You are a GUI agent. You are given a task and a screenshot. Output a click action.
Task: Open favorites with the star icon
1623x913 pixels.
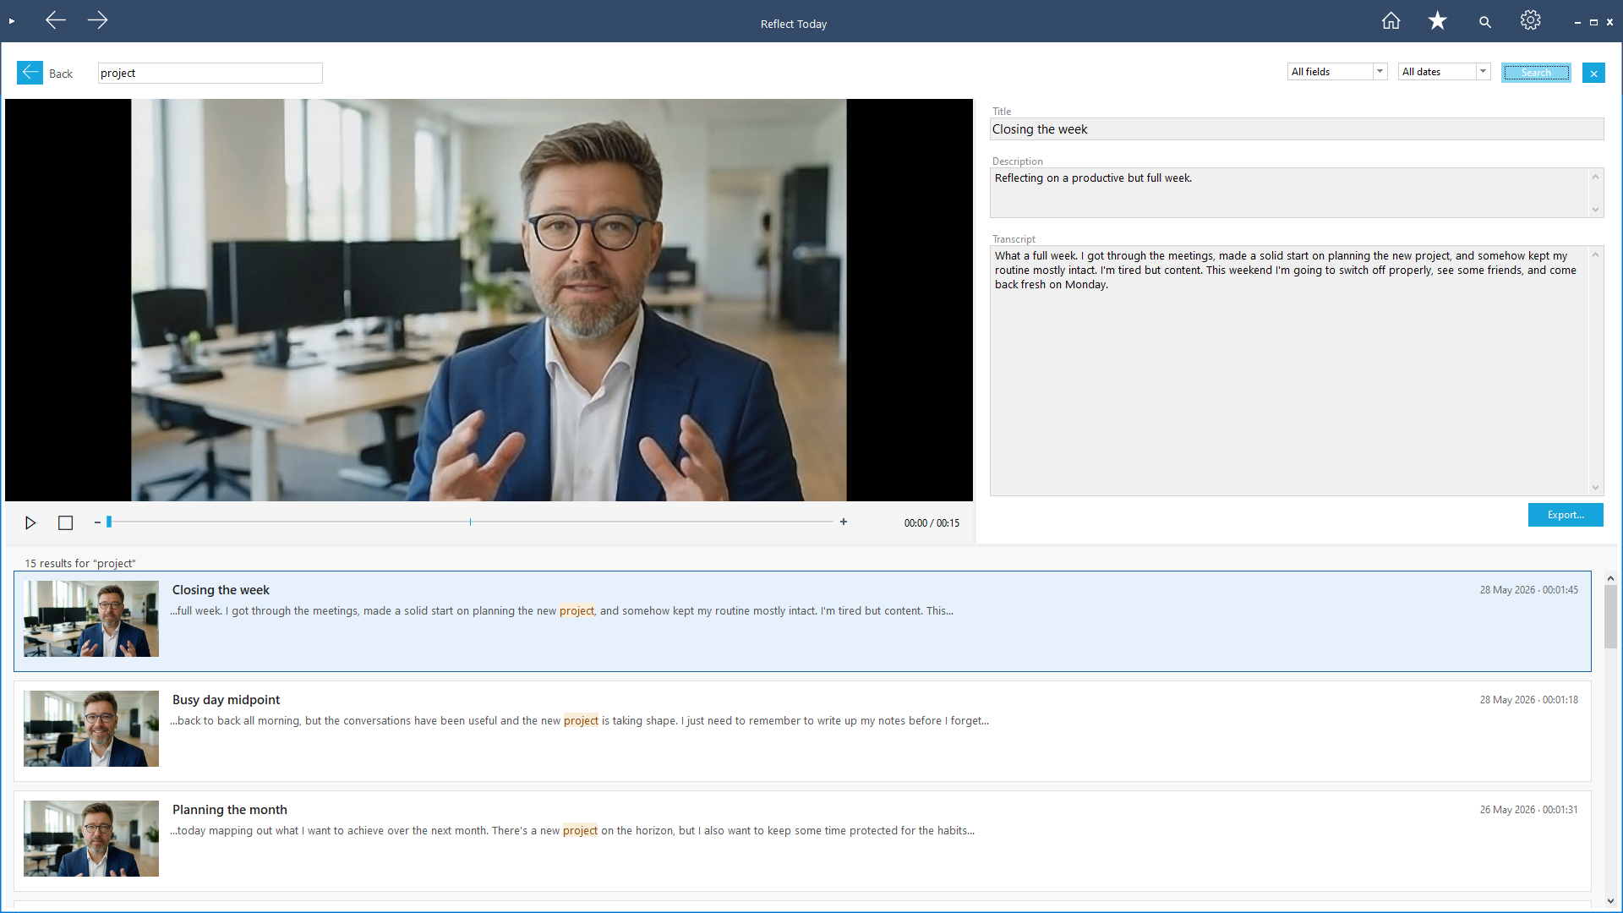(1437, 21)
